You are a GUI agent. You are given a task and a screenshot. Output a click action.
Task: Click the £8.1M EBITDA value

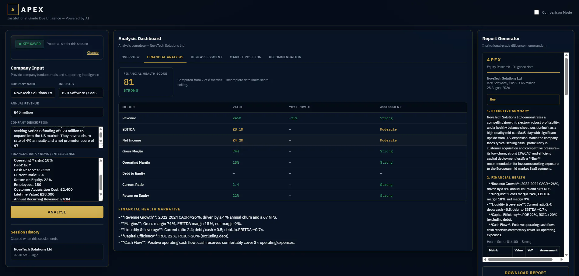click(x=238, y=129)
